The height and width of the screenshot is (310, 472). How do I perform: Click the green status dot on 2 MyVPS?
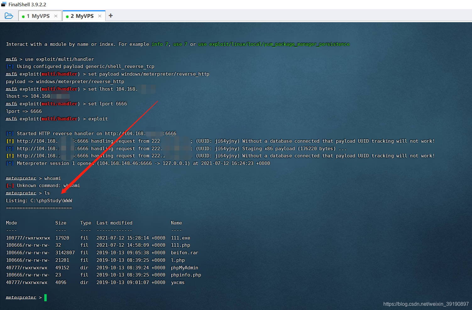(x=67, y=17)
